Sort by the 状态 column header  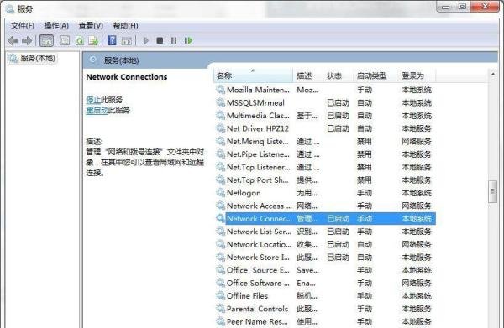338,75
